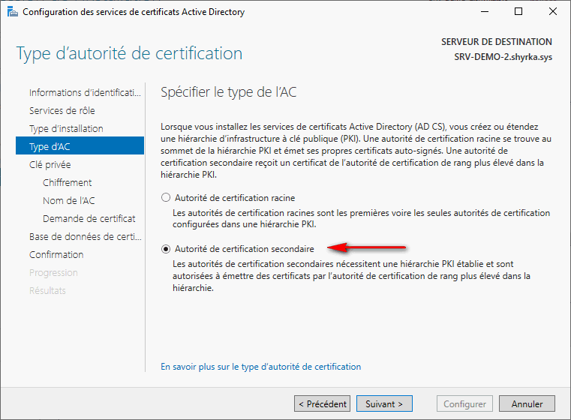Select Autorité de certification racine option
The image size is (571, 420).
click(x=166, y=199)
